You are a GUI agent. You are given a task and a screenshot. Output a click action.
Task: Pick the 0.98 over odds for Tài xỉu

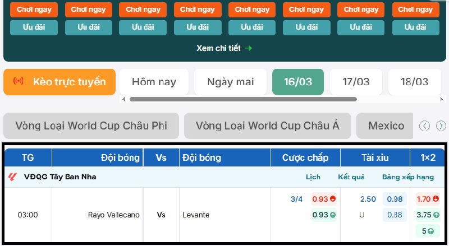[x=395, y=199]
